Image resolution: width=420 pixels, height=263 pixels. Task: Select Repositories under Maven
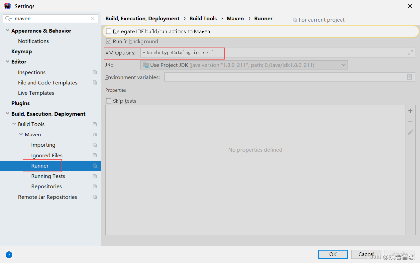47,186
